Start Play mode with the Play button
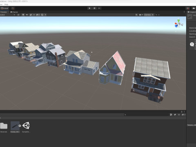The width and height of the screenshot is (196, 147). coord(89,8)
